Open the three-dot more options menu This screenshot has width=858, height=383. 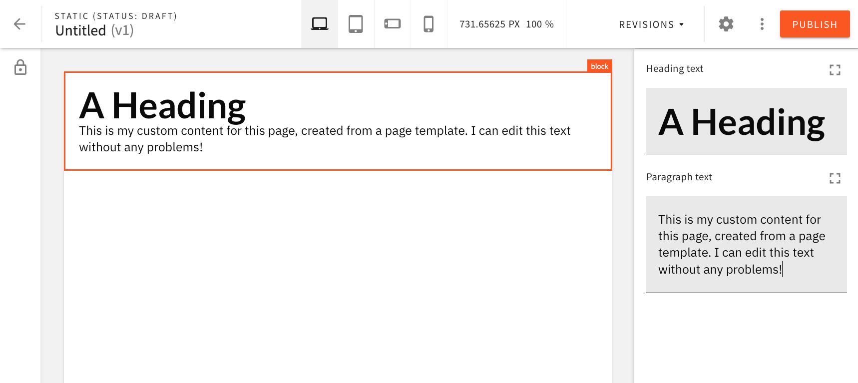coord(762,24)
